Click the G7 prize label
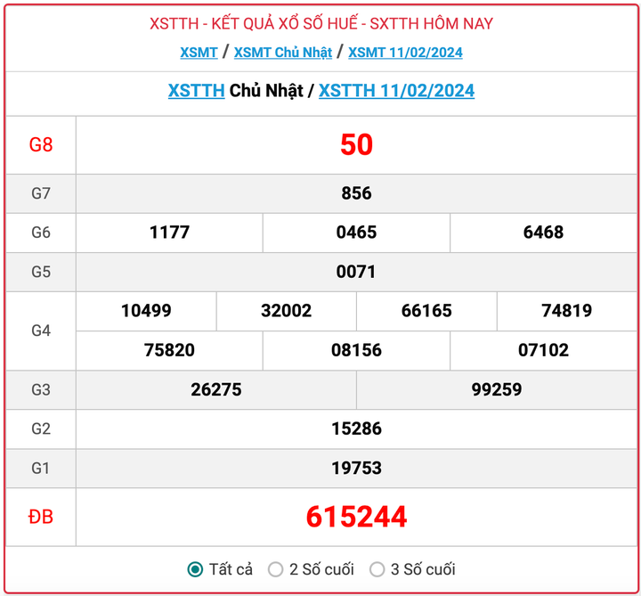Screen dimensions: 641x596 coord(41,193)
